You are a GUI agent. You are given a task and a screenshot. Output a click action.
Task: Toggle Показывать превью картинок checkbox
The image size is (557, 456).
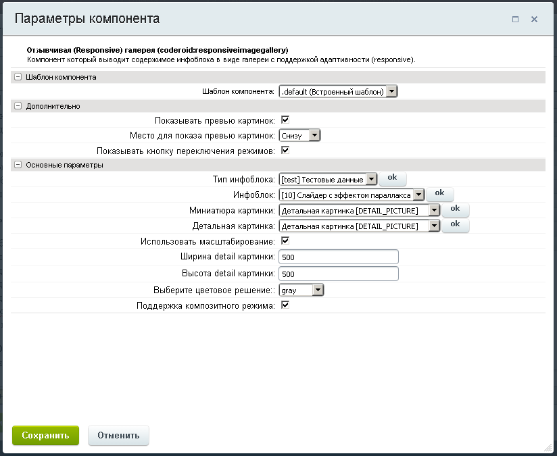285,120
